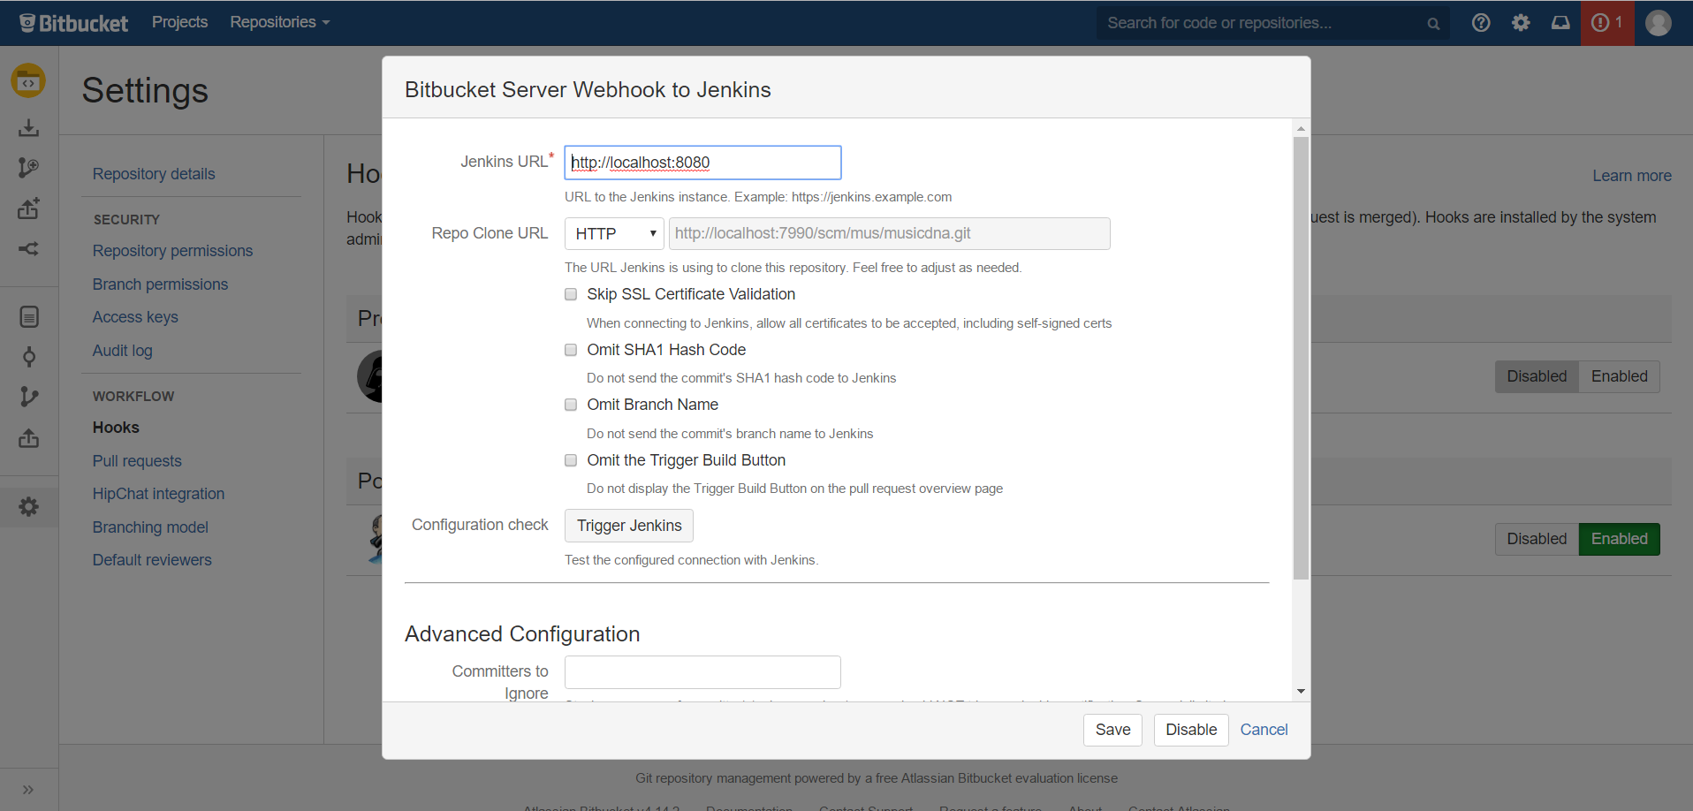
Task: Click the search magnifier icon
Action: pyautogui.click(x=1433, y=24)
